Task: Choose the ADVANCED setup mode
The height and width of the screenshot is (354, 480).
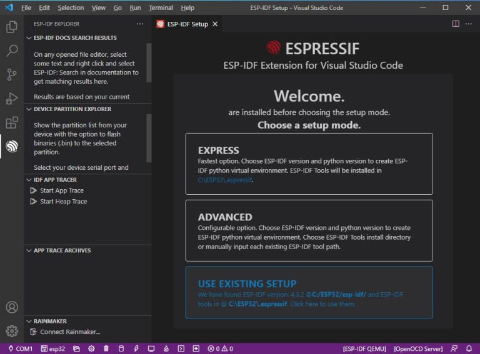Action: pos(309,230)
